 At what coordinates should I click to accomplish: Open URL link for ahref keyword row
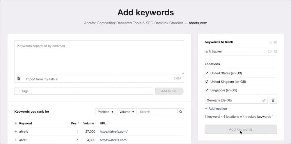(x=113, y=140)
